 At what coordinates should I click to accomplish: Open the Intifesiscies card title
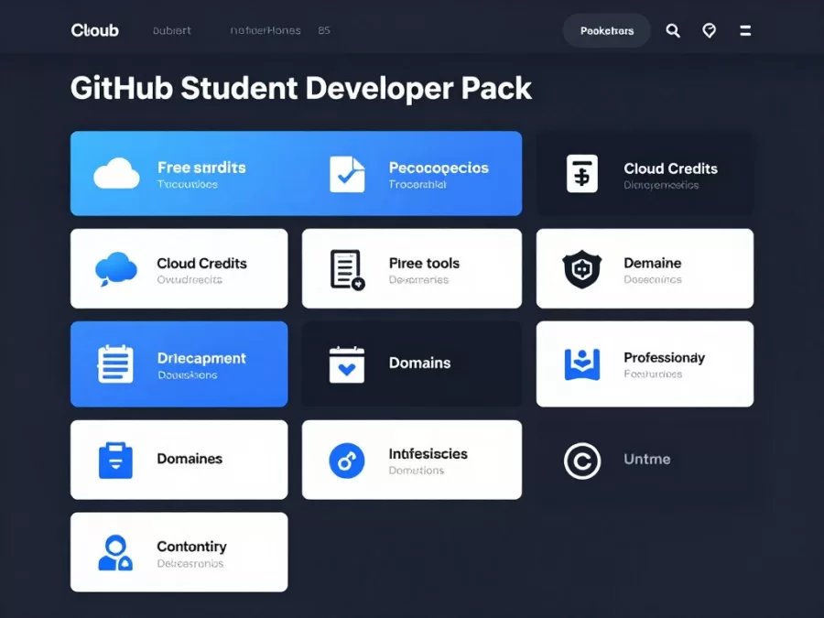(x=428, y=453)
